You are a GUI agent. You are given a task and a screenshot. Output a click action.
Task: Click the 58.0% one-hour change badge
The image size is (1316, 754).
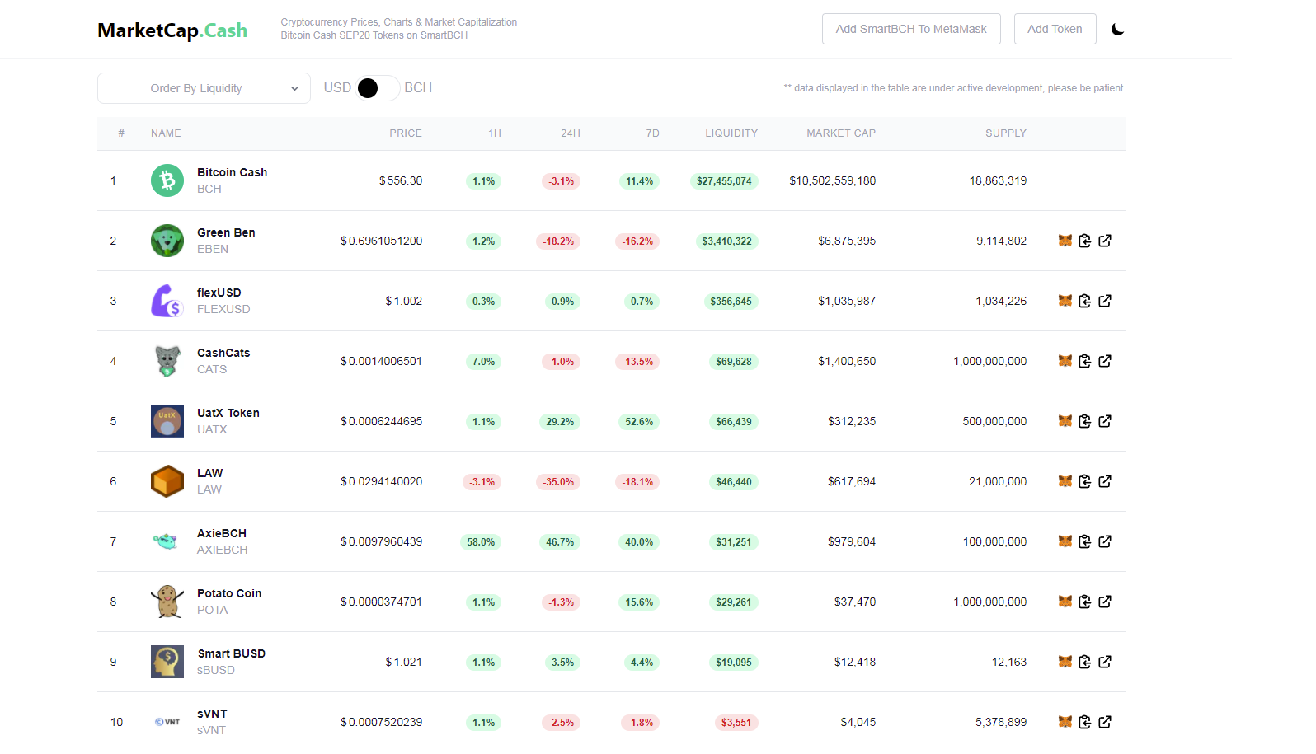(481, 542)
